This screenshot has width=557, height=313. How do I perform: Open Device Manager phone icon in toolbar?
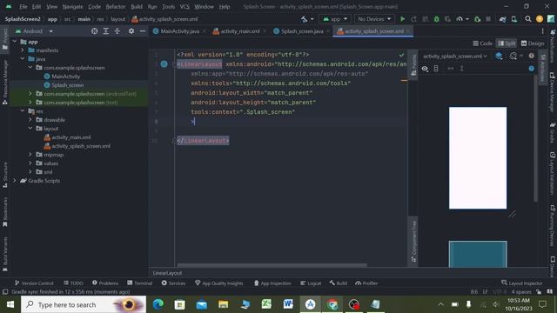click(514, 19)
